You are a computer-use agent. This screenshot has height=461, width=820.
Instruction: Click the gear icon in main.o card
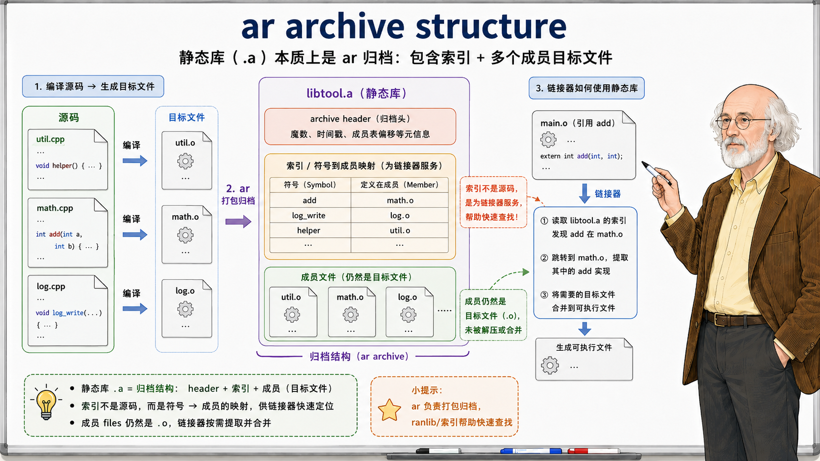coord(548,140)
